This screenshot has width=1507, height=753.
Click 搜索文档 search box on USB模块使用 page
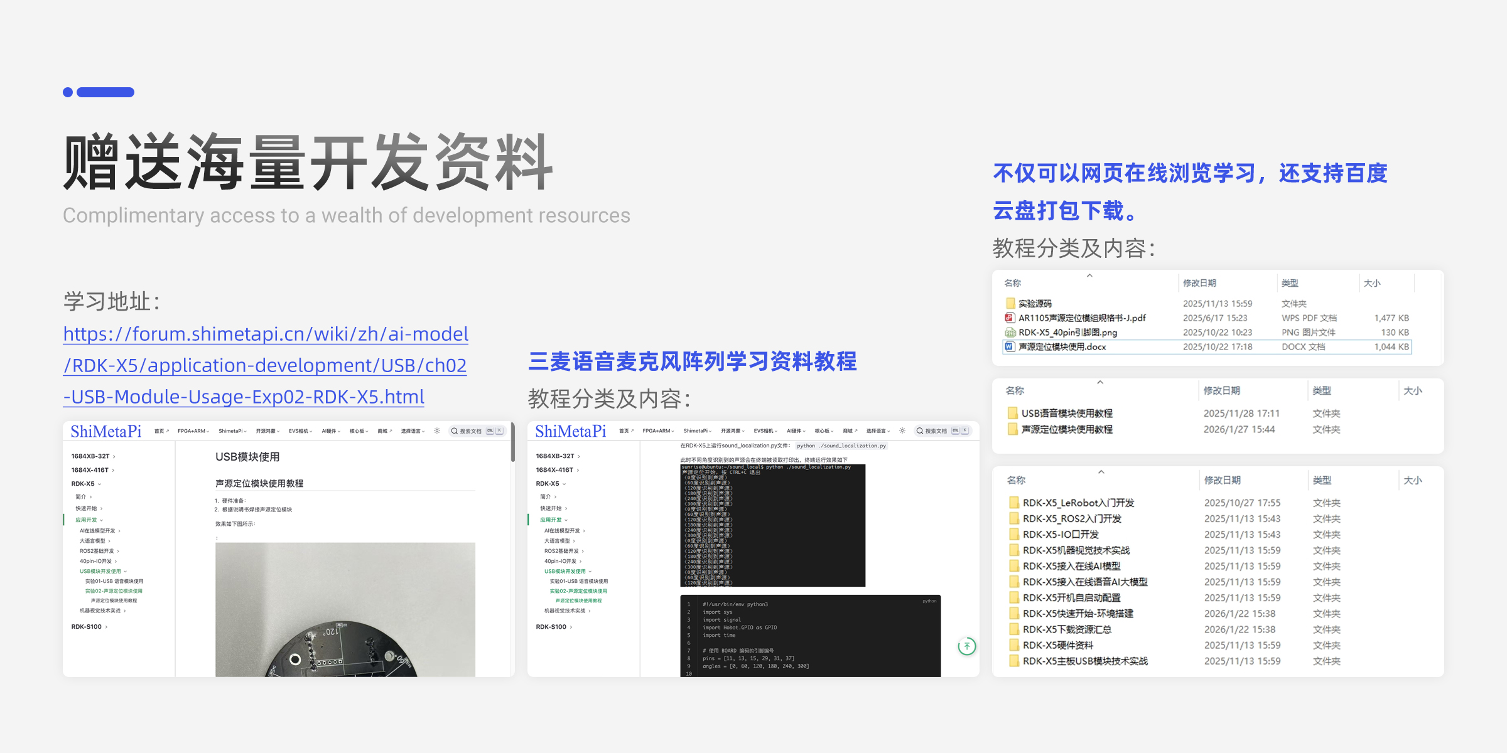[x=477, y=431]
